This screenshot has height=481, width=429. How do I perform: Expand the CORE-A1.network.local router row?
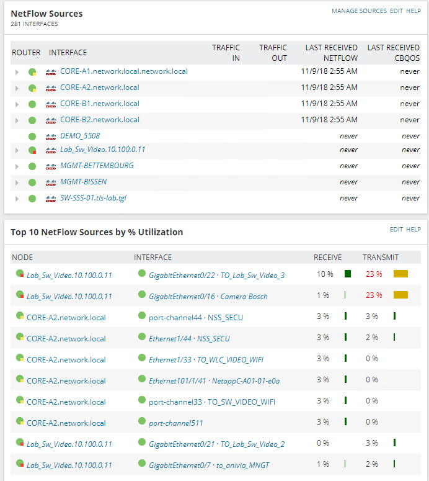(17, 73)
